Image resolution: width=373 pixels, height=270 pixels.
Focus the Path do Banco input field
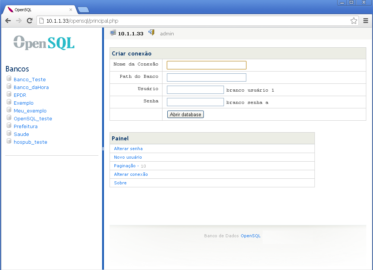(x=206, y=77)
